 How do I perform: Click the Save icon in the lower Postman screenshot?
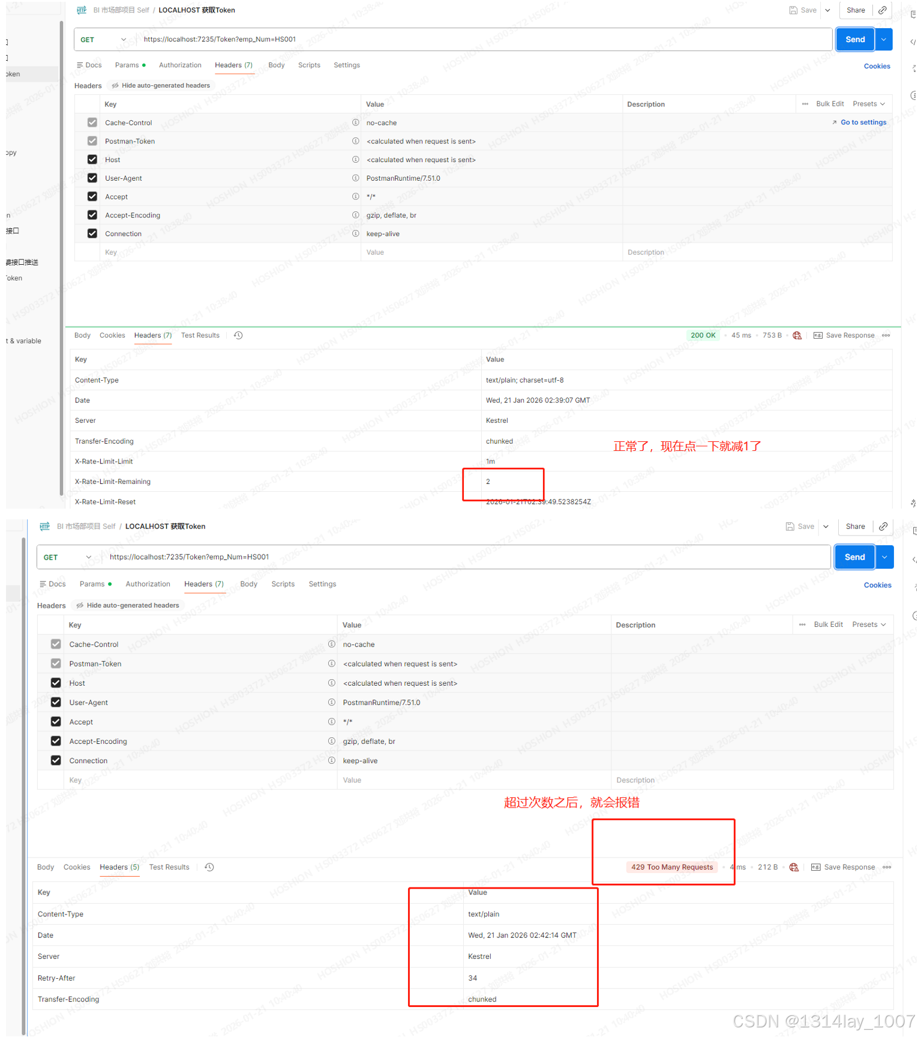click(790, 527)
